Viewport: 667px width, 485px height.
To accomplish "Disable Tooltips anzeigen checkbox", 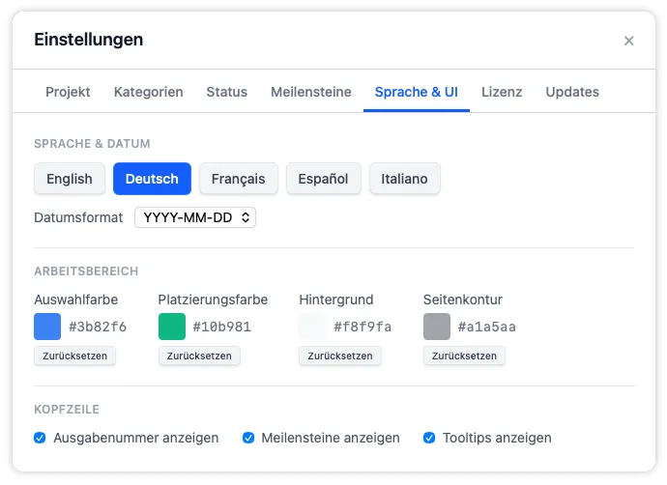I will [x=429, y=438].
